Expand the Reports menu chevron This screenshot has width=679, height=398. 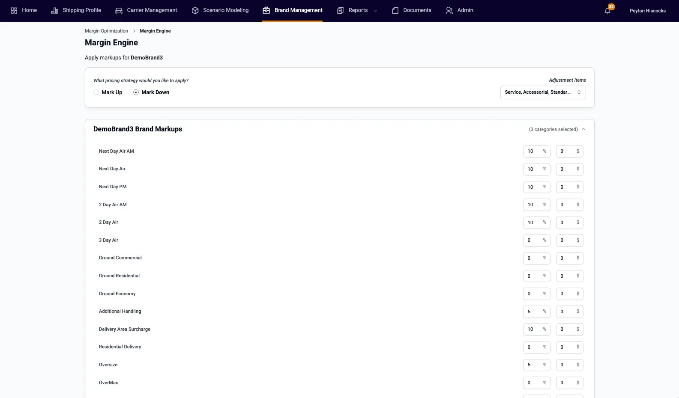point(375,11)
